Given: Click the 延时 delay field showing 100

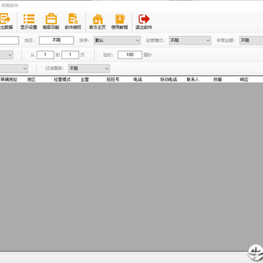Looking at the screenshot, I should pyautogui.click(x=130, y=55).
